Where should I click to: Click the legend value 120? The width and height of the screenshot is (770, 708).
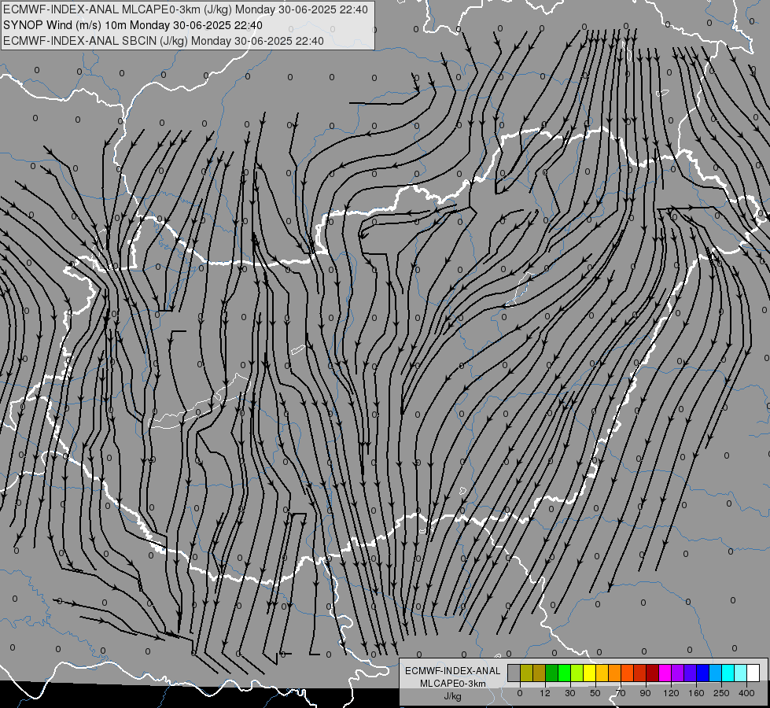point(671,693)
